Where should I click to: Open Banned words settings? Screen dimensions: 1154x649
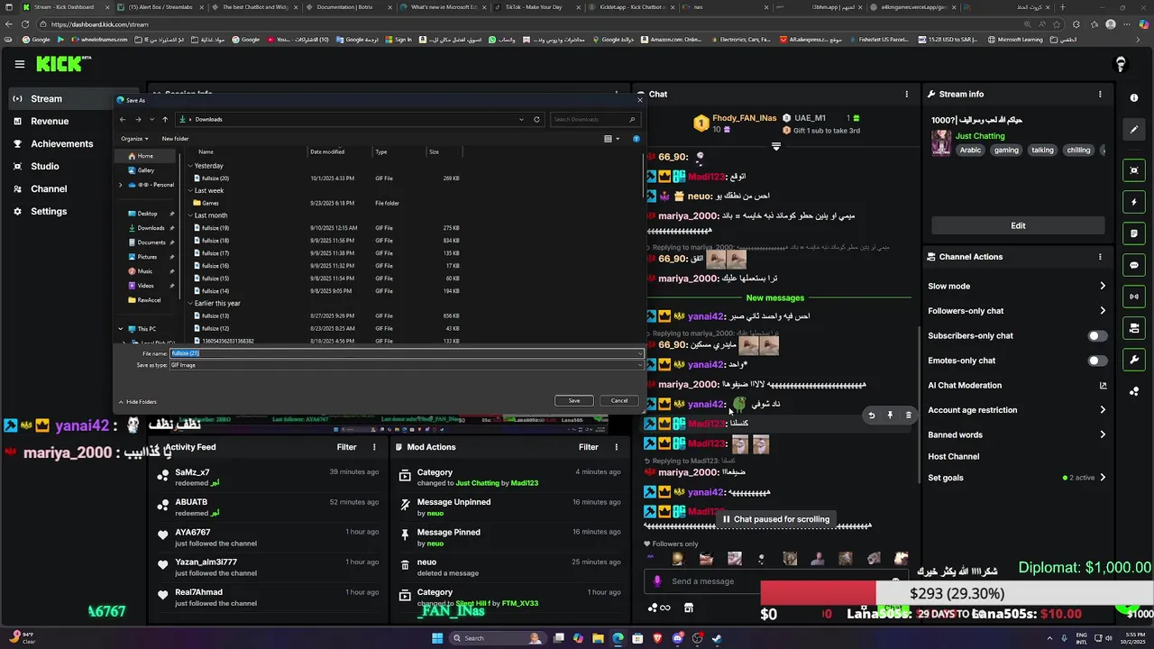tap(1018, 434)
